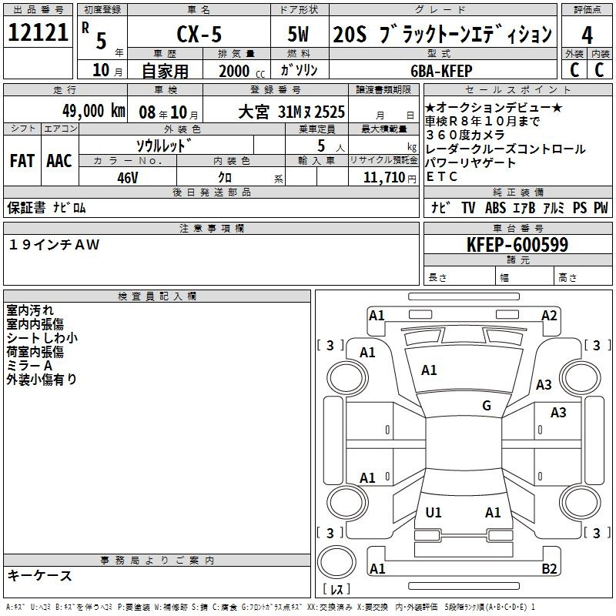Click the exterior grade C under 外装

[574, 70]
